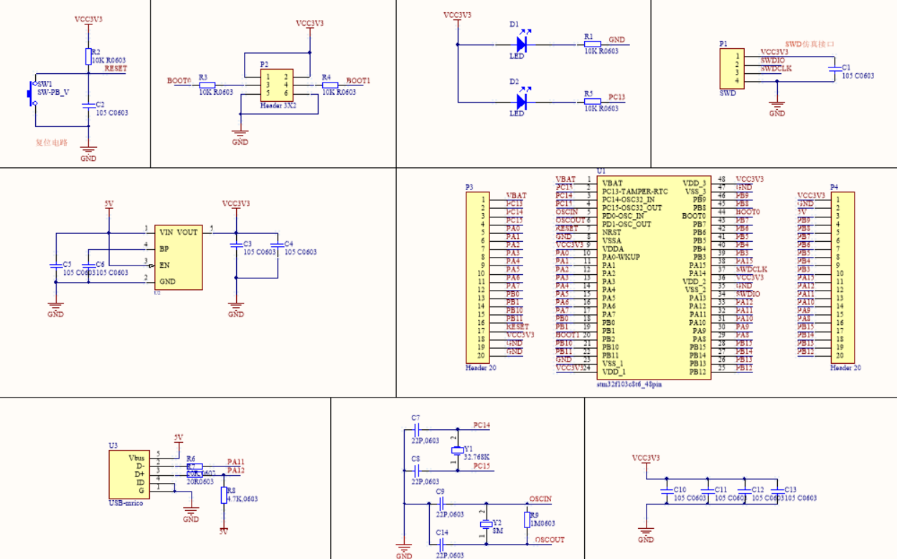Click the VDDA pin name in U1
897x559 pixels.
(x=612, y=249)
